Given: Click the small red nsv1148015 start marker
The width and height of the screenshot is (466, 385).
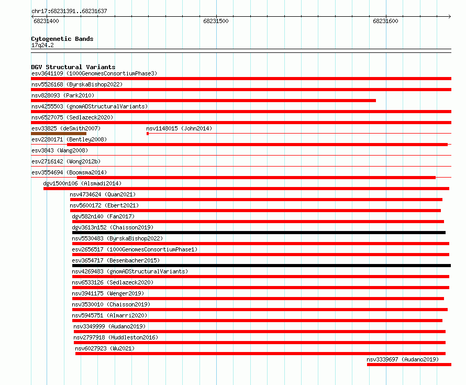Looking at the screenshot, I should pyautogui.click(x=148, y=134).
